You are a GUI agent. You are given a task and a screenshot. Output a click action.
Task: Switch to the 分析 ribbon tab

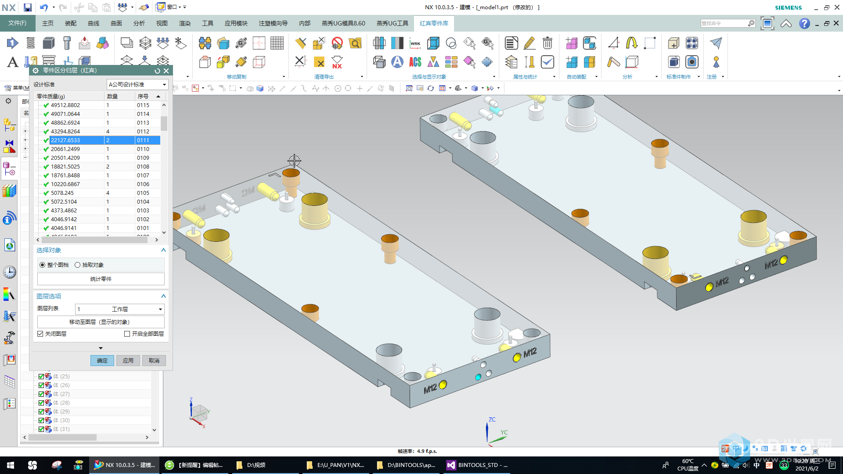coord(139,23)
